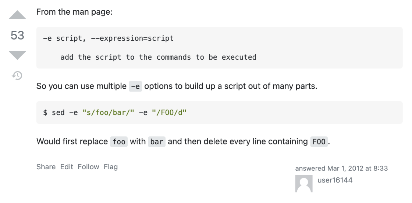Screen dimensions: 412x203
Task: Click the inline bar code snippet
Action: pos(157,141)
